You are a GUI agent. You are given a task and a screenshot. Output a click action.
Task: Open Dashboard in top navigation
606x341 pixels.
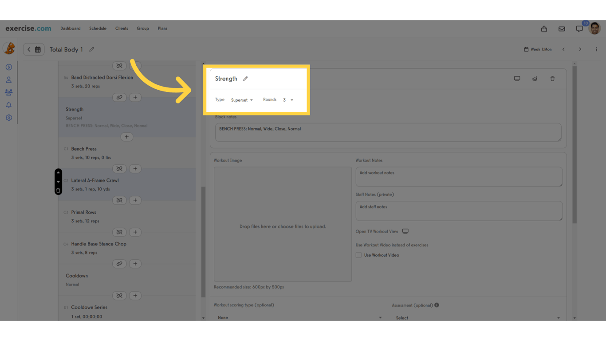click(71, 28)
